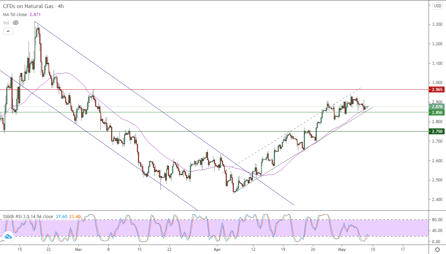
Task: Click the 'May' date axis label
Action: click(342, 249)
